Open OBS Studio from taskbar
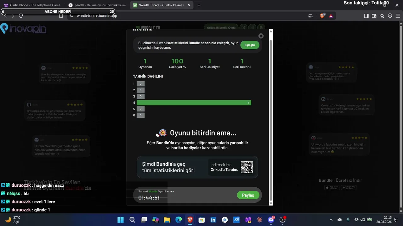This screenshot has width=403, height=226. click(x=282, y=220)
